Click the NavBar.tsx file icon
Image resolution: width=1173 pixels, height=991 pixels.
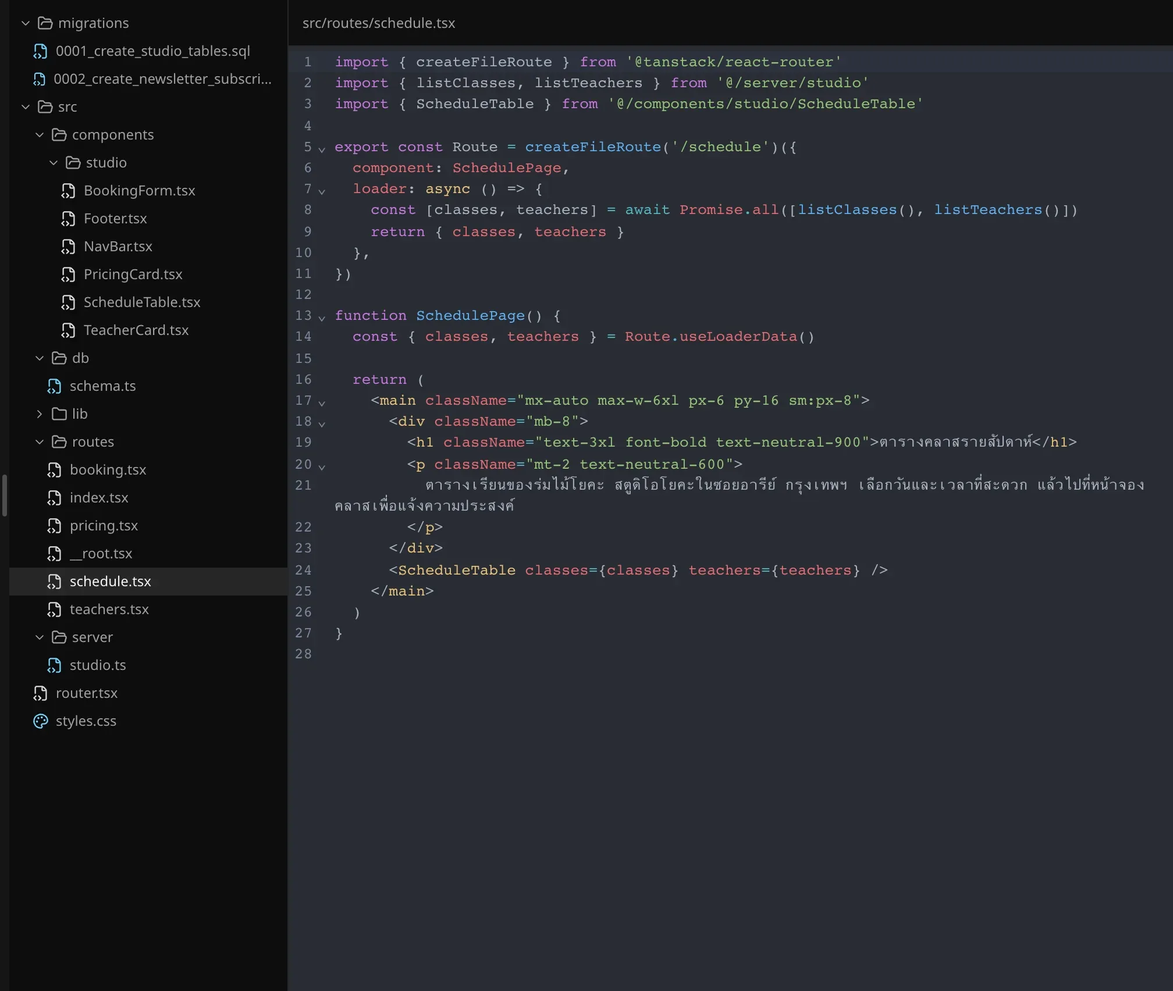pos(68,247)
